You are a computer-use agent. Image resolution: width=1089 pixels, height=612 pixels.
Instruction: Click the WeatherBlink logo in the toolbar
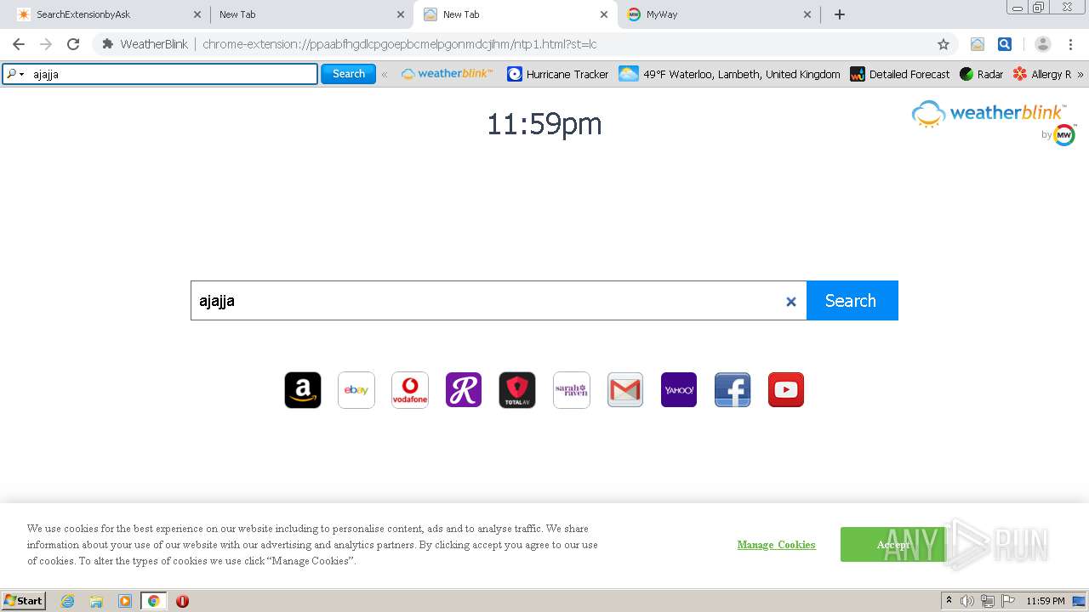pos(447,74)
